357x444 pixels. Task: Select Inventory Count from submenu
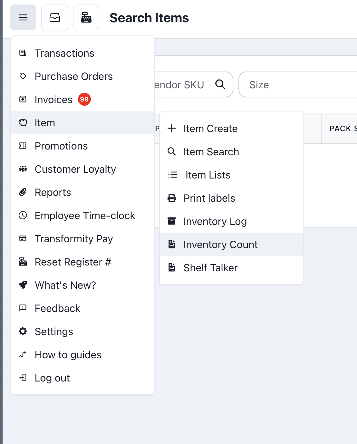coord(220,245)
